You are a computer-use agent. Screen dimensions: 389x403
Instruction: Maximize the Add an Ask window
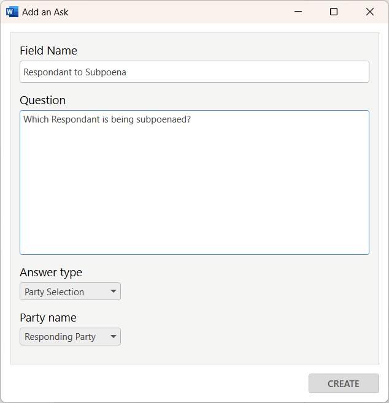(334, 12)
